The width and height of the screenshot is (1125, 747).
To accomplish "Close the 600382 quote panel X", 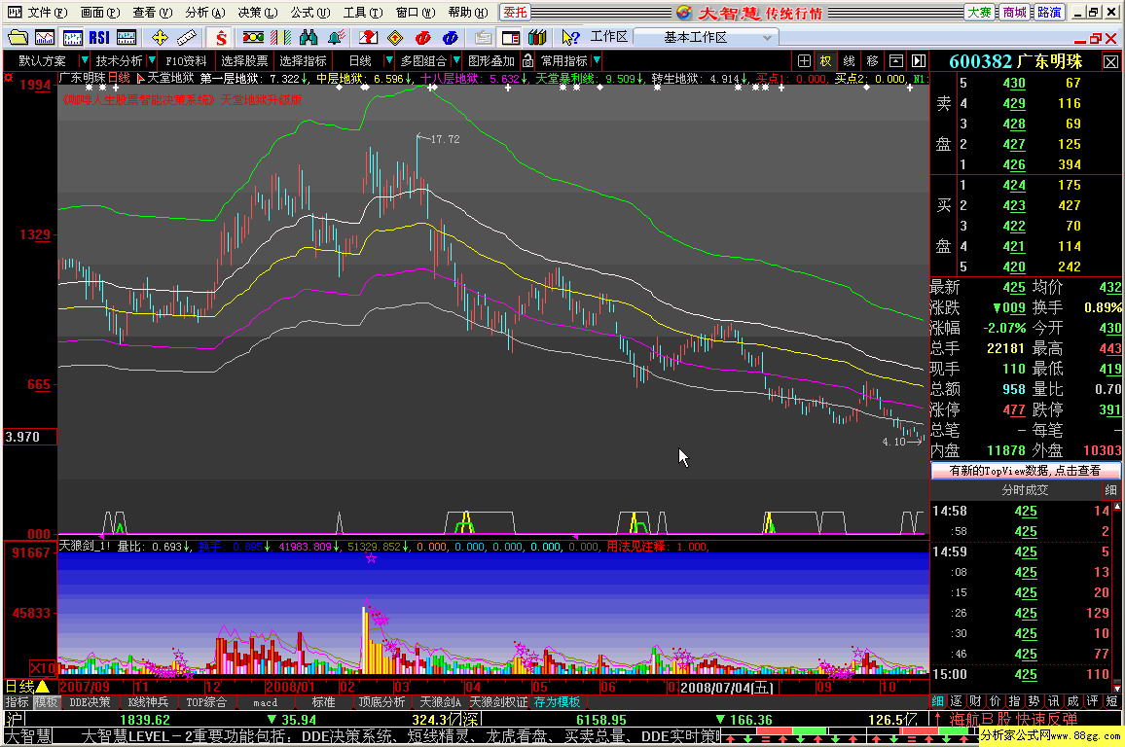I will click(x=1110, y=62).
